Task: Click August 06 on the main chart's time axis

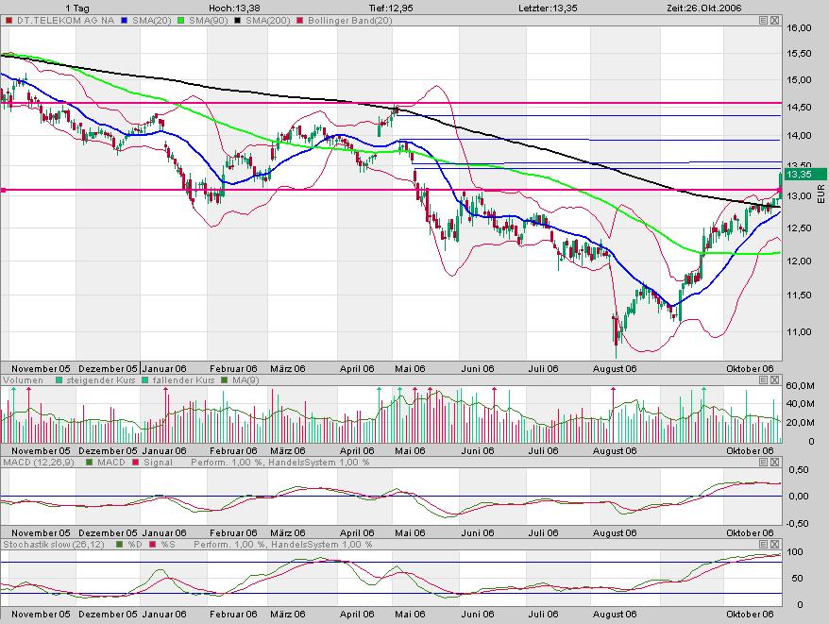Action: pyautogui.click(x=616, y=369)
